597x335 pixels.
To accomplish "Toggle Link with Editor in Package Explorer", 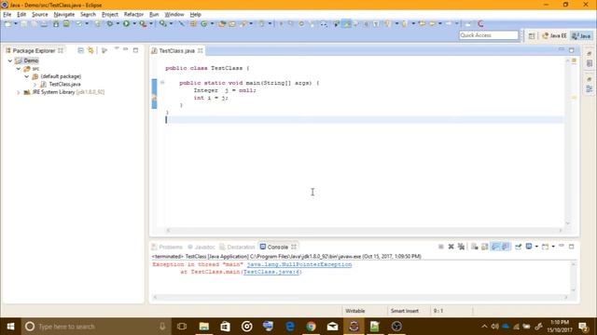I will (x=90, y=50).
